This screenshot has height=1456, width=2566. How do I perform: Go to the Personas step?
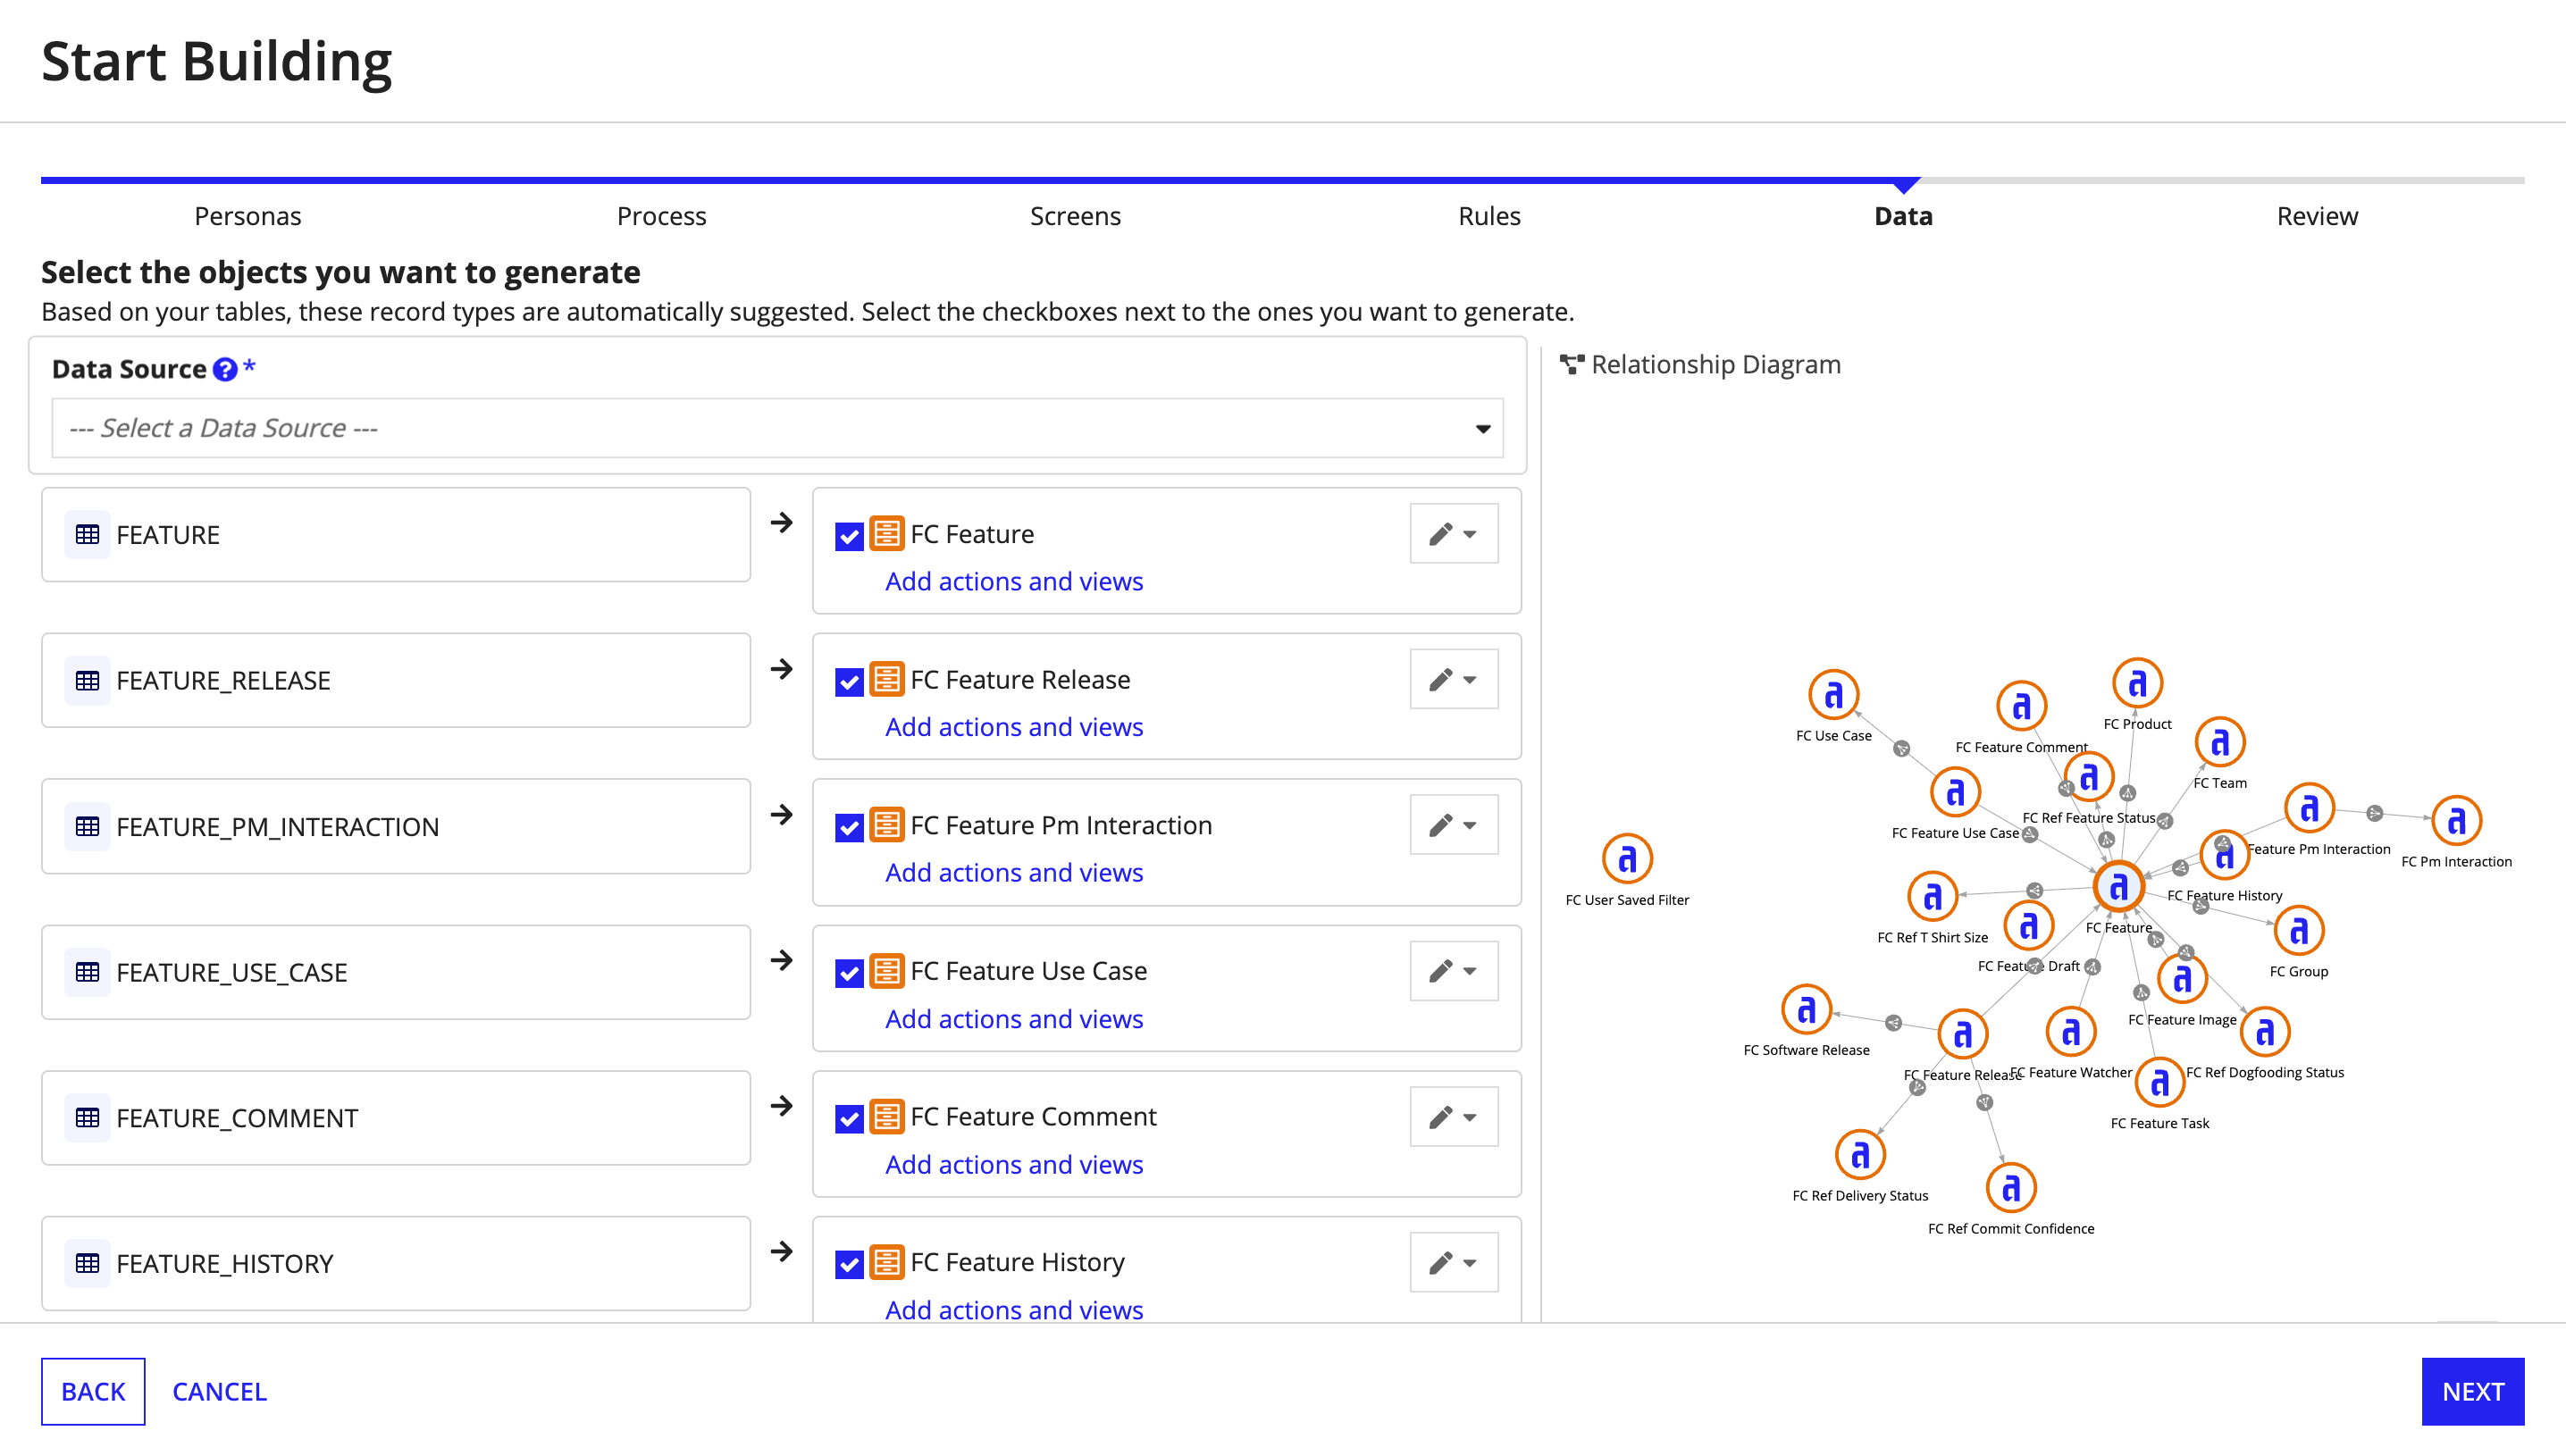[x=247, y=216]
